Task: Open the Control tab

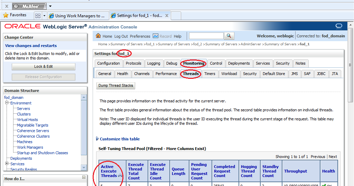Action: tap(216, 63)
